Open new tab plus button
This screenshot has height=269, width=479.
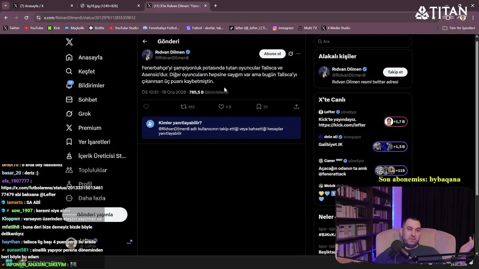click(216, 6)
